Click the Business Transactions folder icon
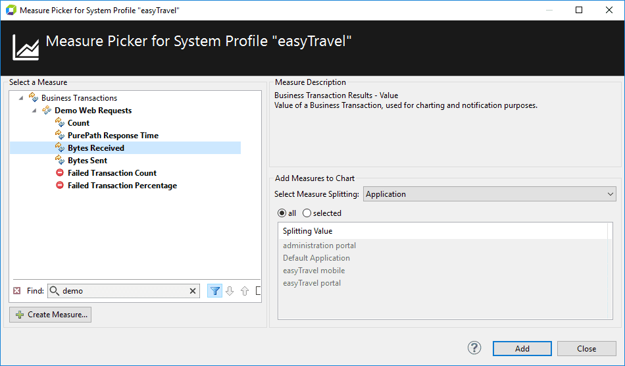Screen dimensions: 625x366 34,97
